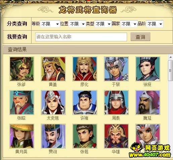Select the 于禁 general portrait

[x=116, y=69]
